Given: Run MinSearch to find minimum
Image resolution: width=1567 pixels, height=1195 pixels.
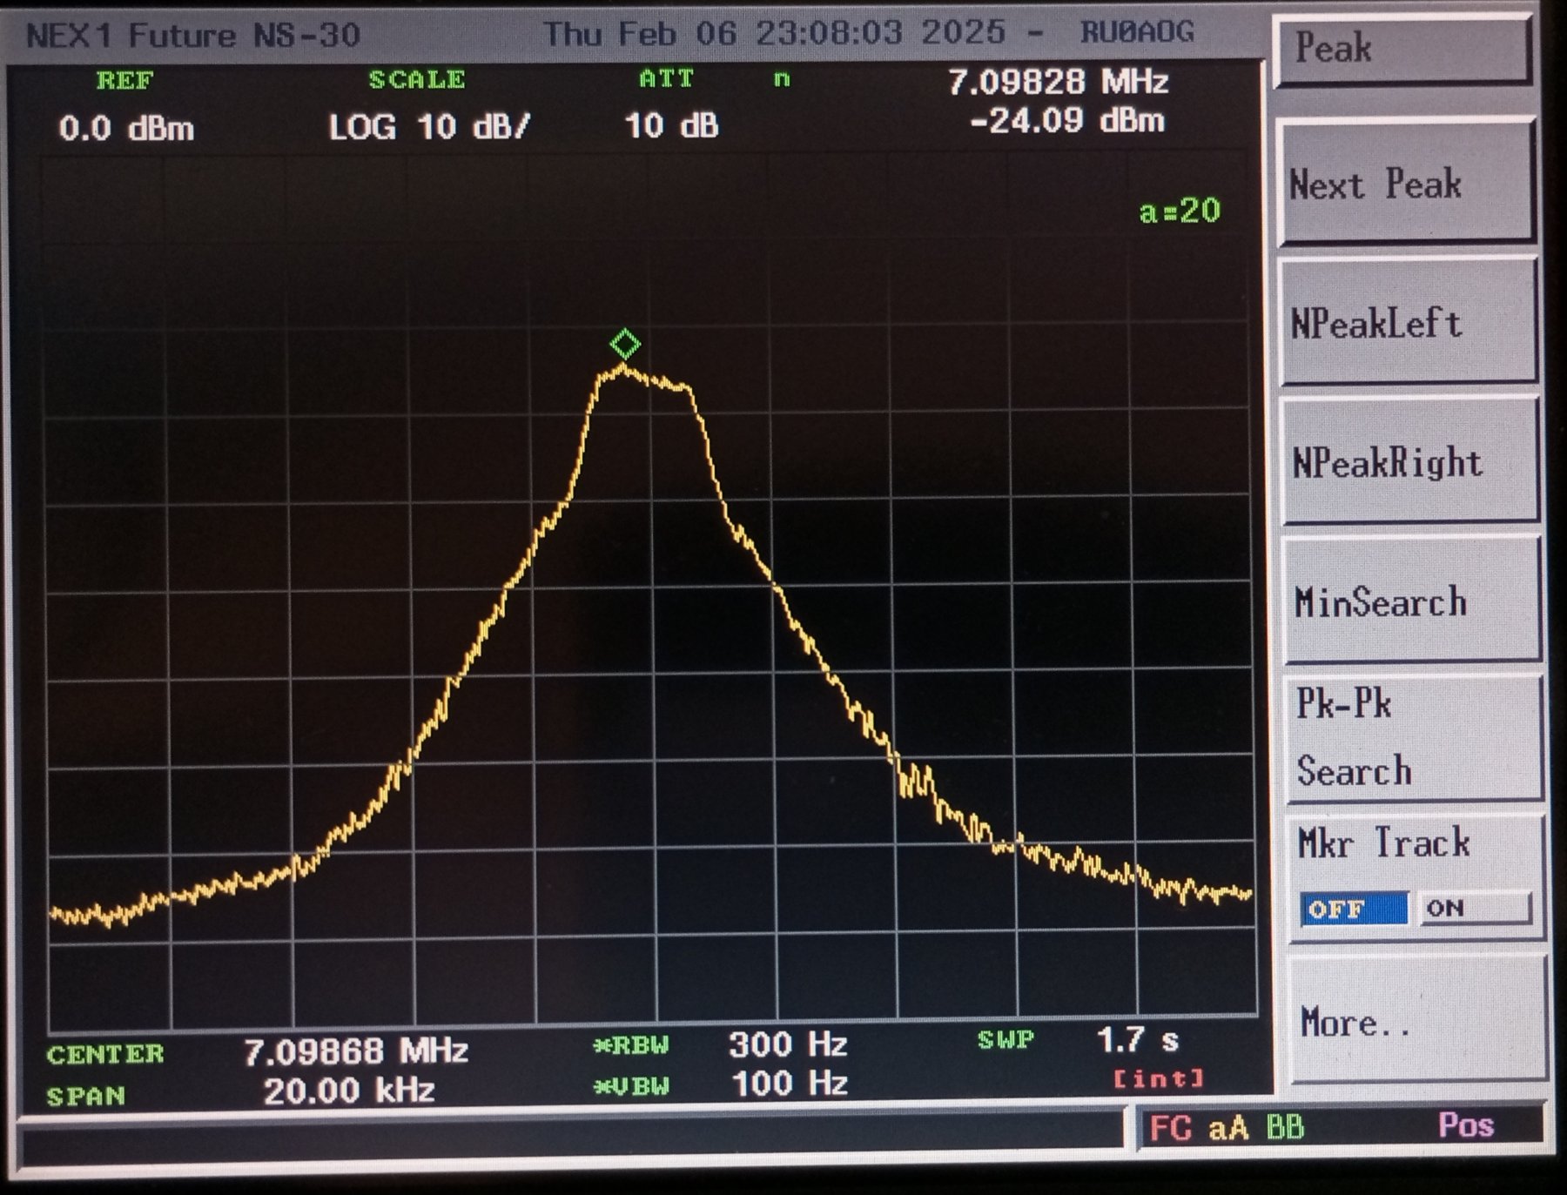Looking at the screenshot, I should click(1410, 602).
